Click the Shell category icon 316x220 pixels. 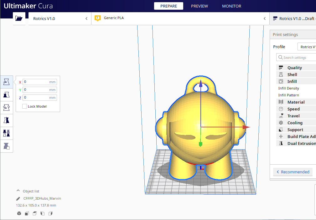[281, 74]
